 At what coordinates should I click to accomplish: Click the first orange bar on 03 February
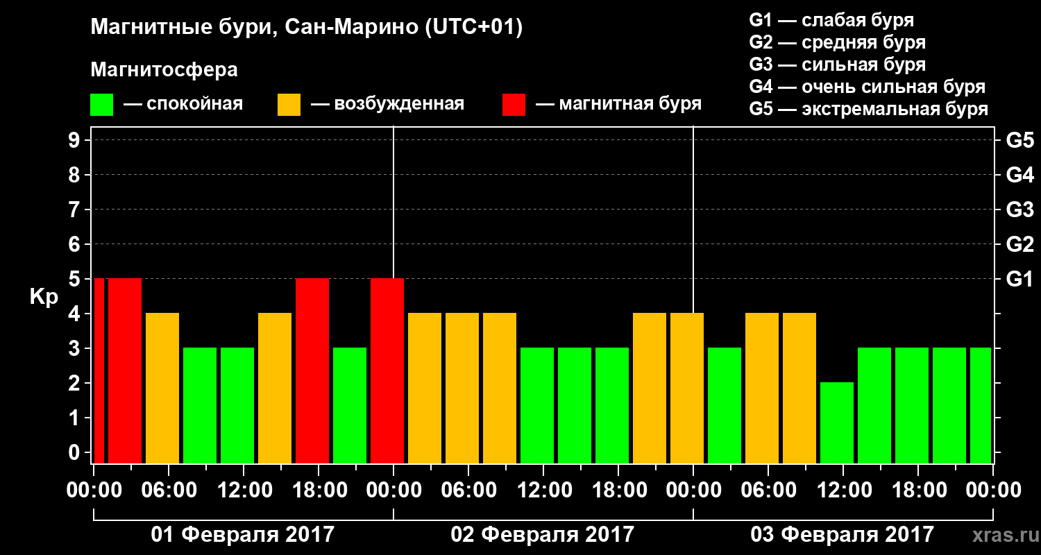[x=762, y=388]
